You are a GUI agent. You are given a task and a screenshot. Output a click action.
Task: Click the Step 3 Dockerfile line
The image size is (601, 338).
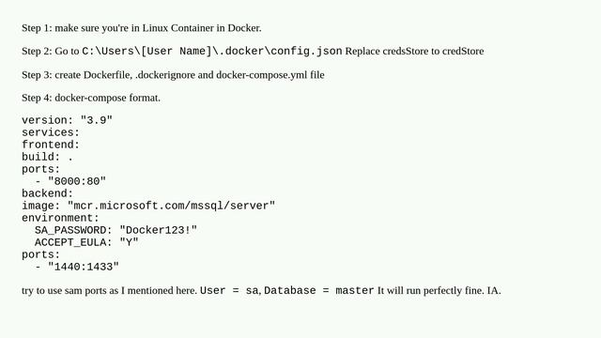pos(173,75)
